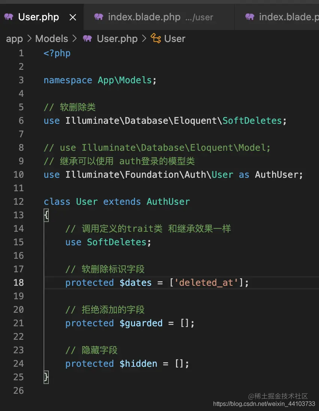Open the partially visible third index.blade tab
The height and width of the screenshot is (411, 319).
click(x=277, y=17)
